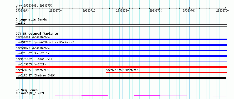The height and width of the screenshot is (99, 234).
Task: Open variant nsv516364 (Shaikh2009) label
Action: click(33, 37)
